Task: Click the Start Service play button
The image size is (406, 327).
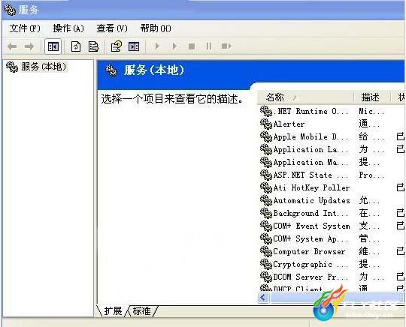Action: pos(157,46)
